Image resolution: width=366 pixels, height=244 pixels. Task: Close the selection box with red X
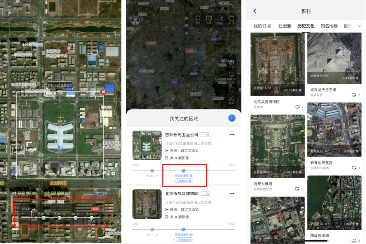pos(103,92)
